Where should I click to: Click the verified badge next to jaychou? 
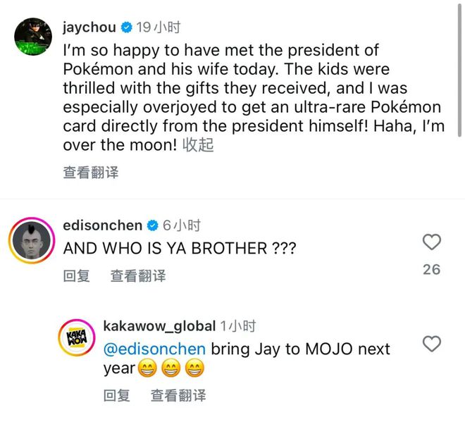coord(127,27)
